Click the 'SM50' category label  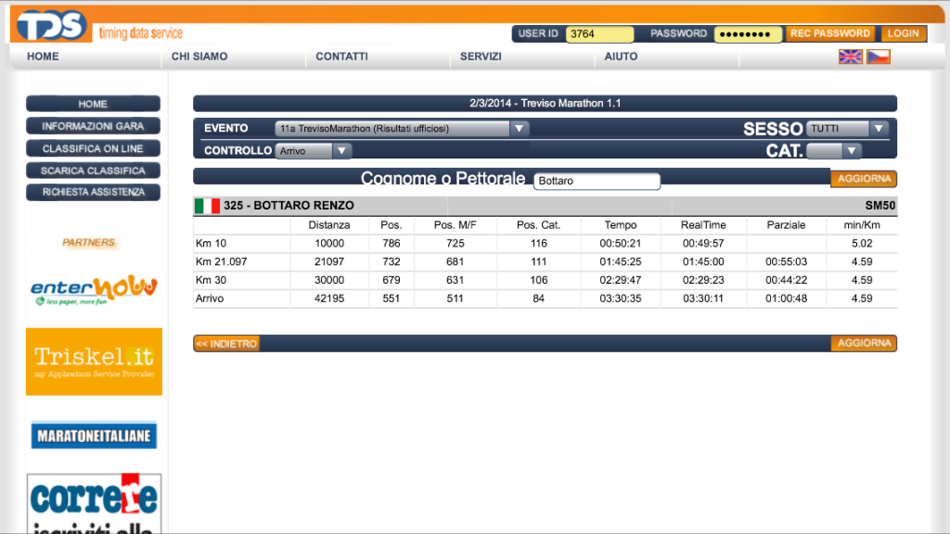tap(879, 206)
